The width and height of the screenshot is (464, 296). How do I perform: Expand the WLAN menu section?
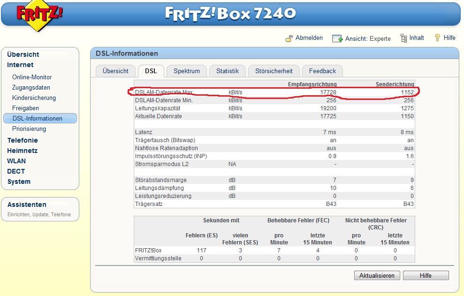[x=16, y=161]
